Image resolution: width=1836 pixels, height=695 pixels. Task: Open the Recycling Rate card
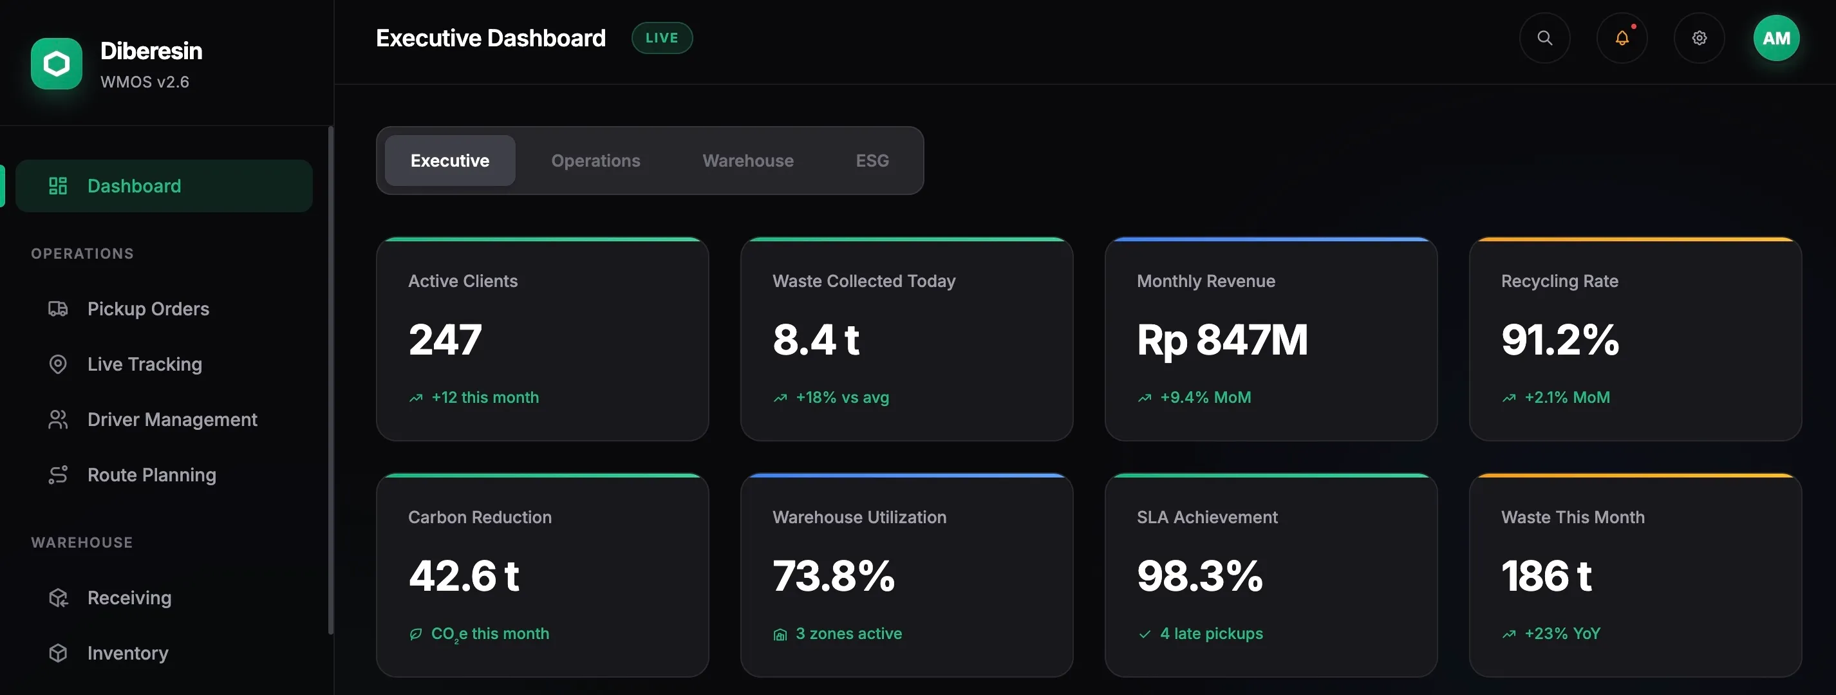pos(1635,338)
